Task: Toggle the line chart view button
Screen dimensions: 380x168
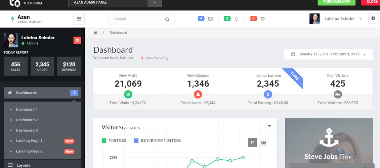Action: [252, 142]
